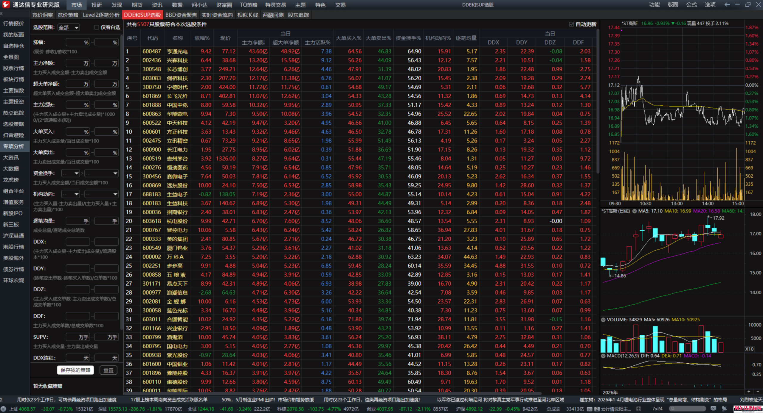
Task: Zoom in the daily chart with plus
Action: [749, 392]
